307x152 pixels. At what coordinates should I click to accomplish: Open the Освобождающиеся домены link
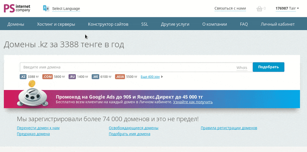click(x=134, y=128)
